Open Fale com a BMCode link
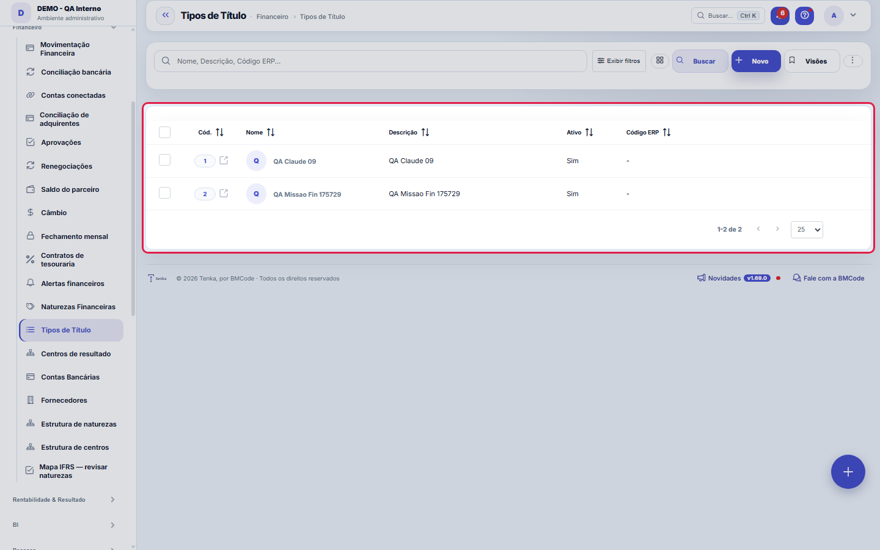This screenshot has height=550, width=880. [829, 278]
